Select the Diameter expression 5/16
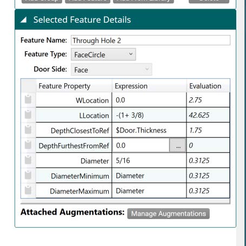 tap(149, 161)
